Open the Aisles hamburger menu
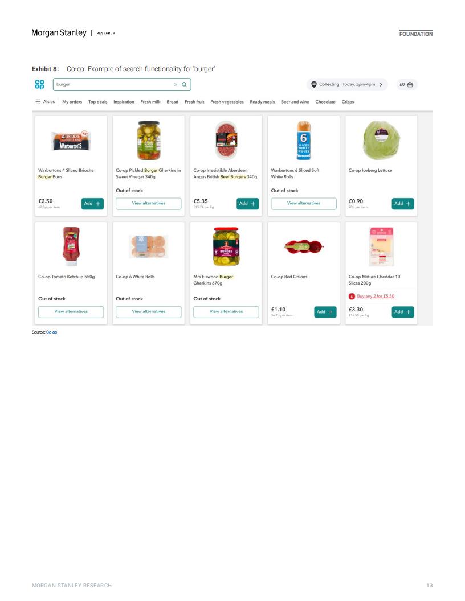The image size is (465, 601). 38,102
